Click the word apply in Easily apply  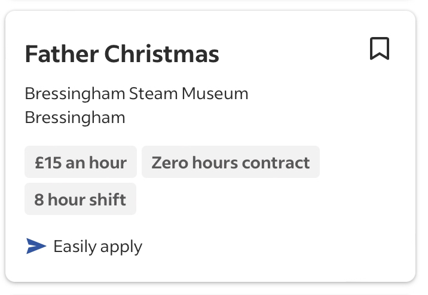coord(121,248)
